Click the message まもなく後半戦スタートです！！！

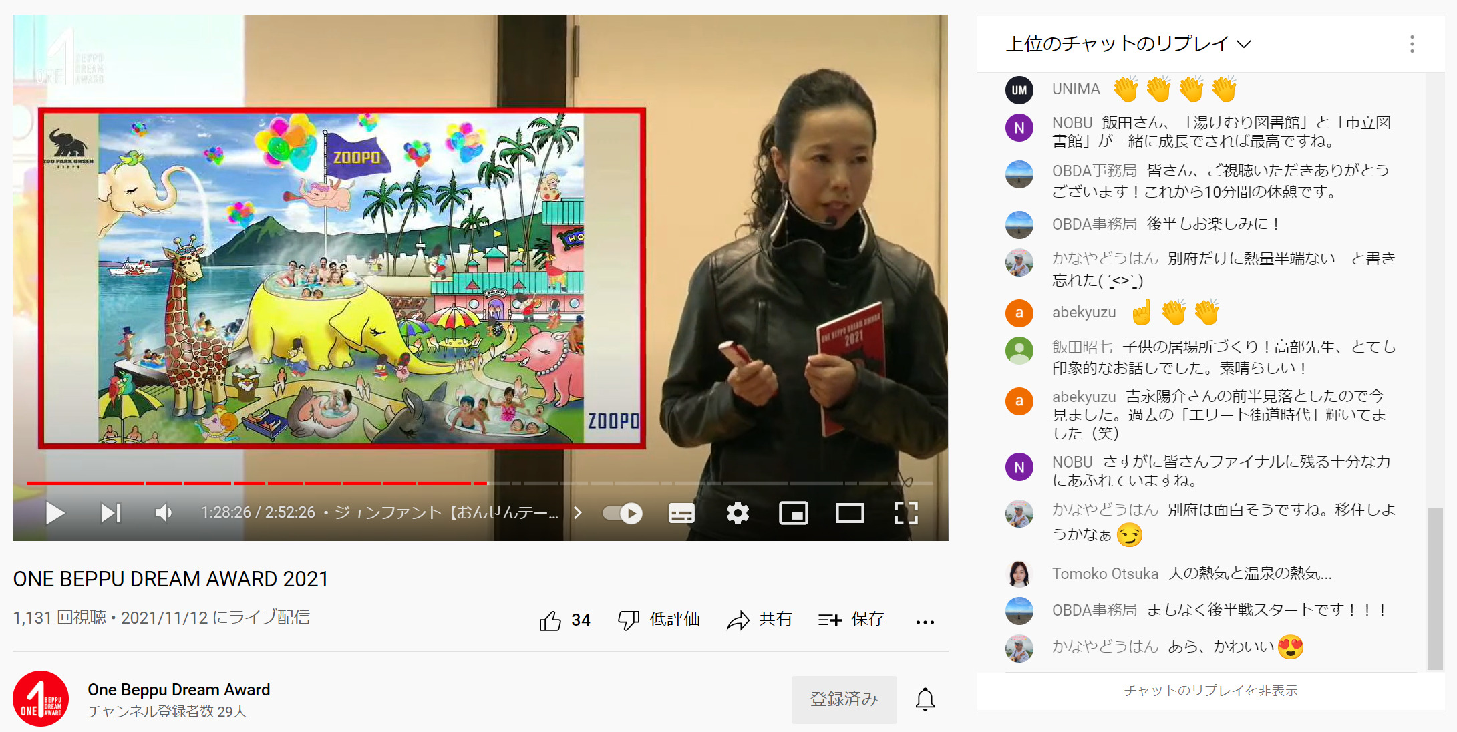[1267, 610]
